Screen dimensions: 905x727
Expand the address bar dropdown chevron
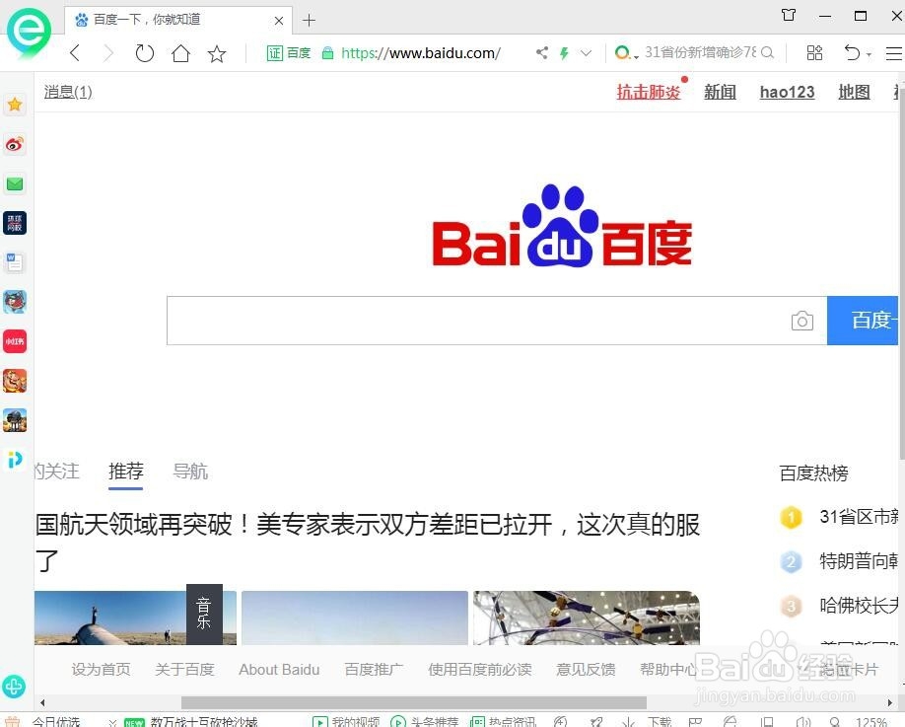point(586,53)
